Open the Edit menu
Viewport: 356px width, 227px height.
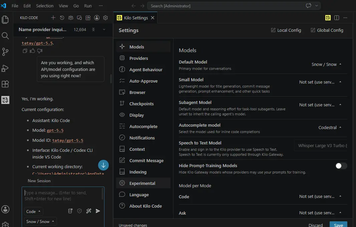pyautogui.click(x=27, y=6)
